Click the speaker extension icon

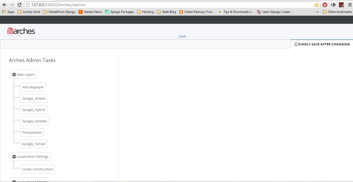(333, 5)
